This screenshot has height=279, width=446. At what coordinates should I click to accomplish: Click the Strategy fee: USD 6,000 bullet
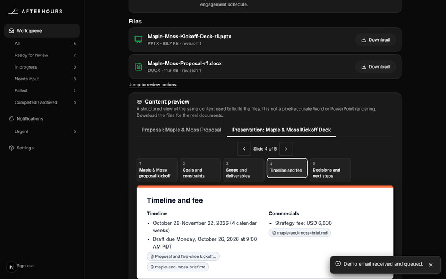[303, 223]
